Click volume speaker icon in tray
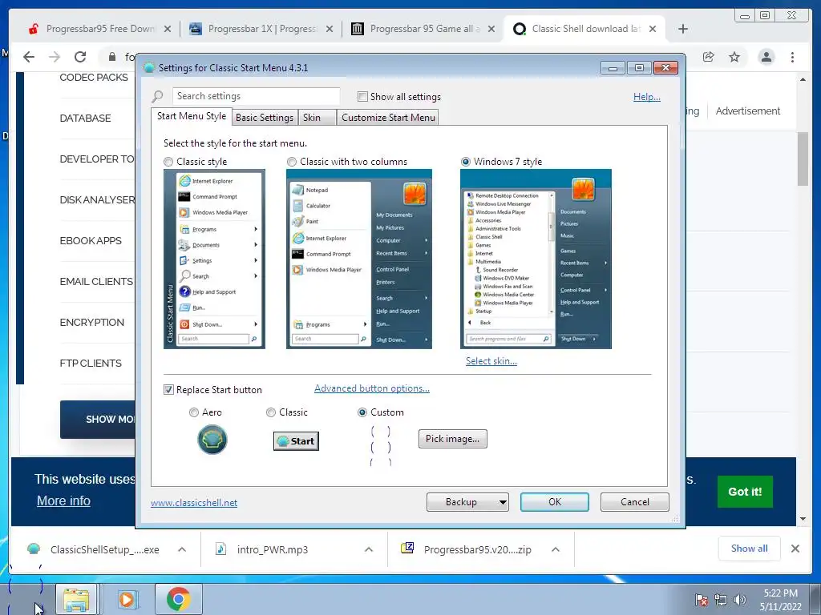The height and width of the screenshot is (615, 821). click(740, 600)
